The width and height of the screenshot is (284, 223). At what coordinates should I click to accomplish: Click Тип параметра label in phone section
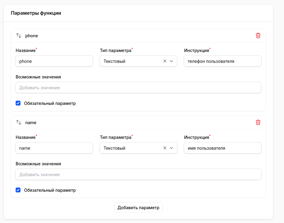coord(116,50)
